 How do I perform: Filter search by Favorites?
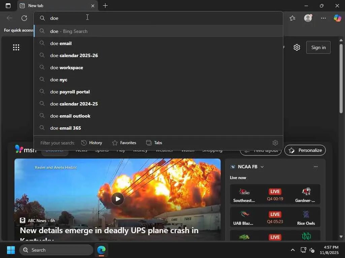(124, 143)
